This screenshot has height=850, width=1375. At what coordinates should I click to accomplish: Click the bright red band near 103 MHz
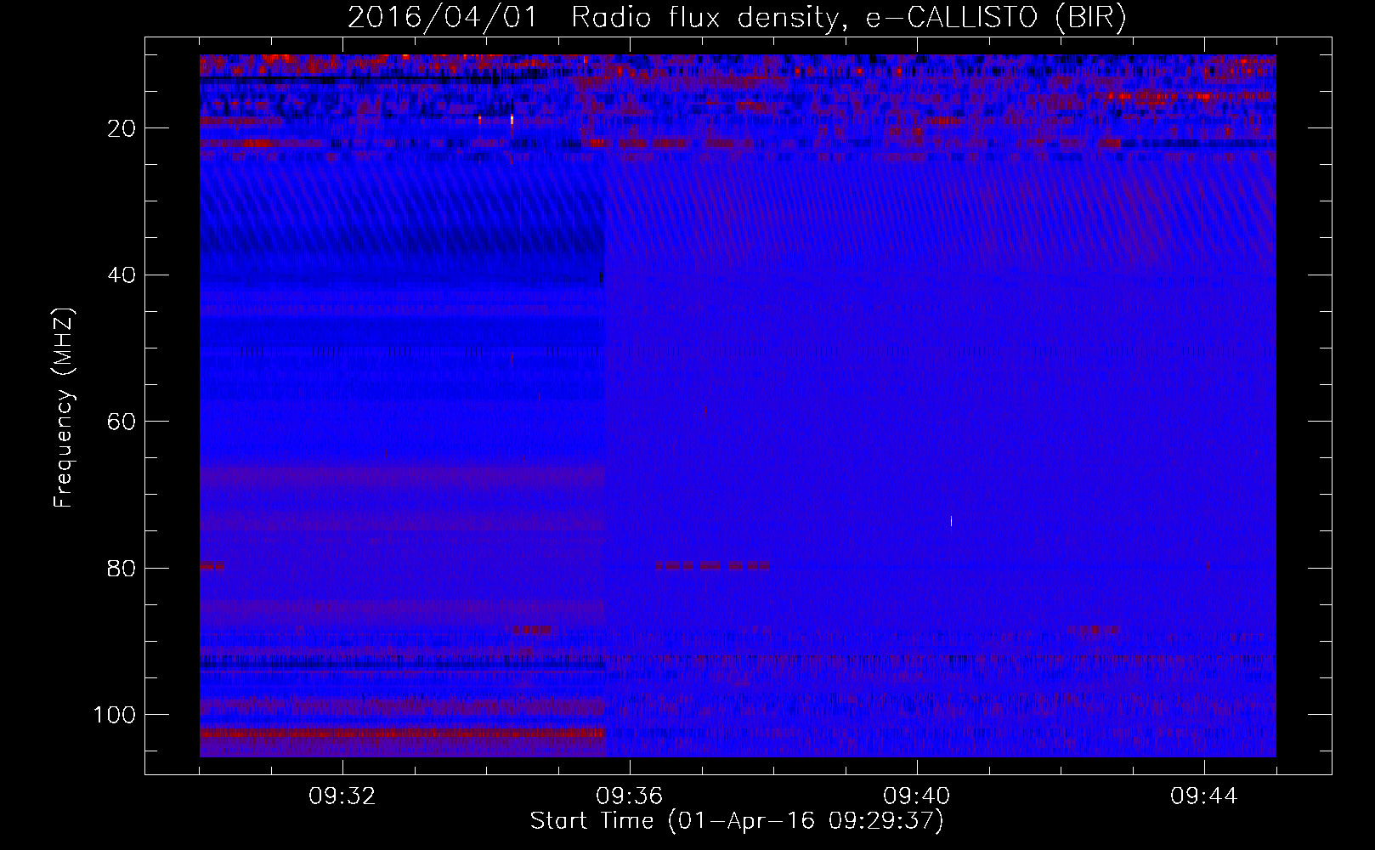tap(402, 733)
